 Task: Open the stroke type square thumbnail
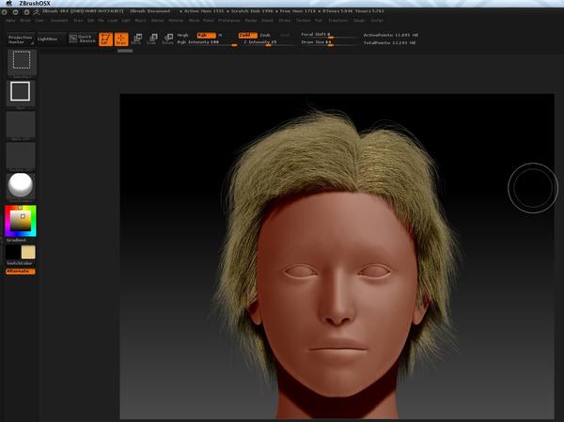coord(21,92)
